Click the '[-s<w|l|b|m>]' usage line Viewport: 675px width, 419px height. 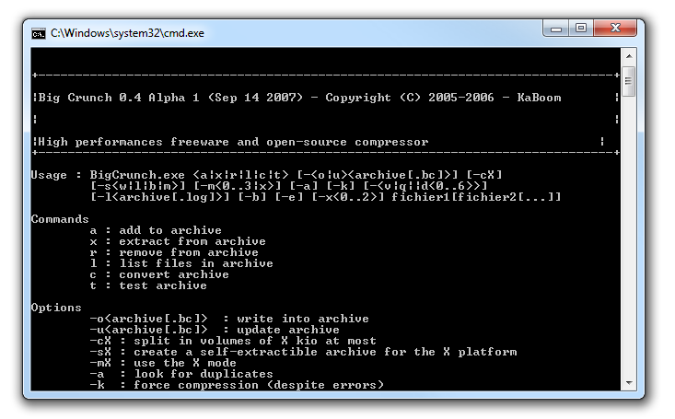[x=288, y=186]
